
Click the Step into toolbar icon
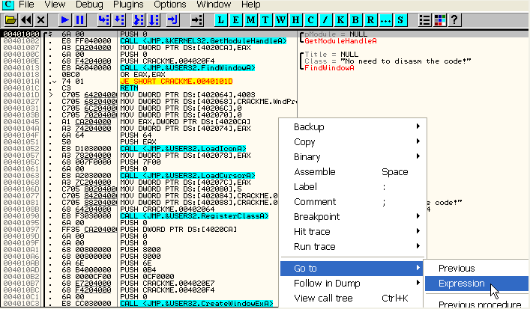pyautogui.click(x=103, y=20)
